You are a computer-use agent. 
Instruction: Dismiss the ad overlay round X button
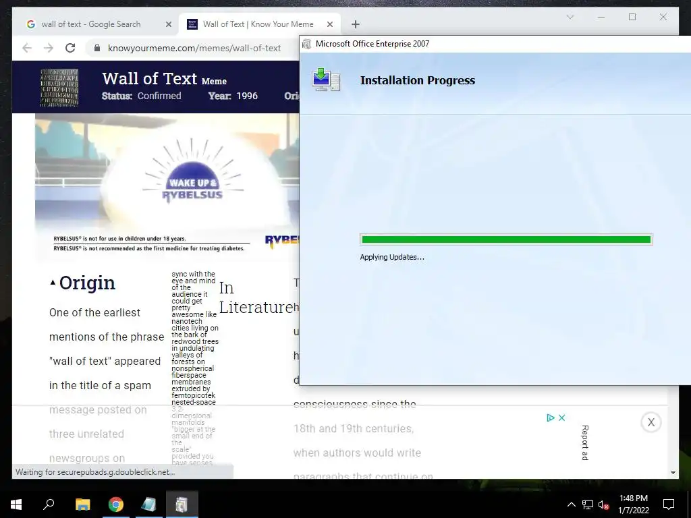[x=651, y=422]
